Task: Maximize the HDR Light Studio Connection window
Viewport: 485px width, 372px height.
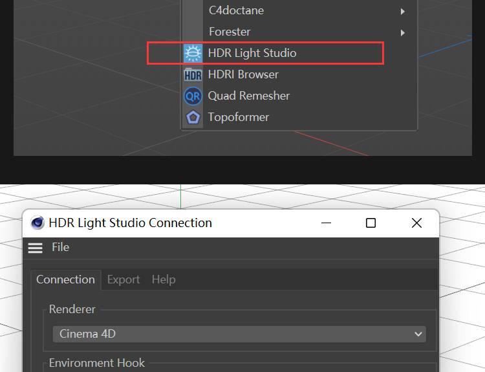Action: click(x=371, y=223)
